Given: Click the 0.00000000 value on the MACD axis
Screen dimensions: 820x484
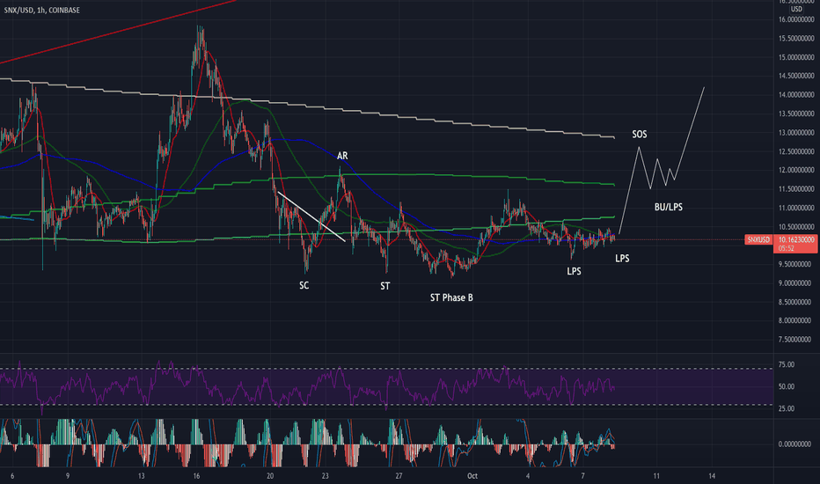Looking at the screenshot, I should coord(796,444).
